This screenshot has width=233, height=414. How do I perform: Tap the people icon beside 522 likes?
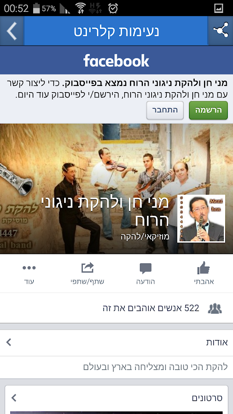[x=215, y=308]
